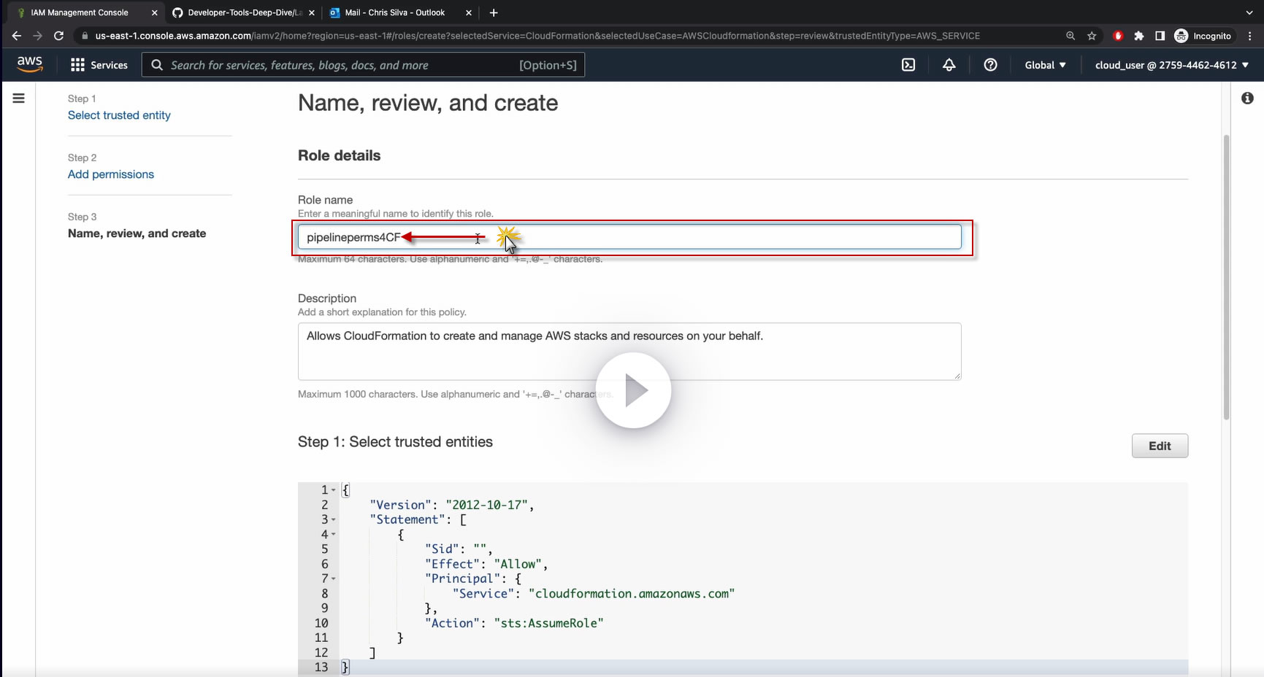Bookmark this page with star icon

pos(1092,36)
